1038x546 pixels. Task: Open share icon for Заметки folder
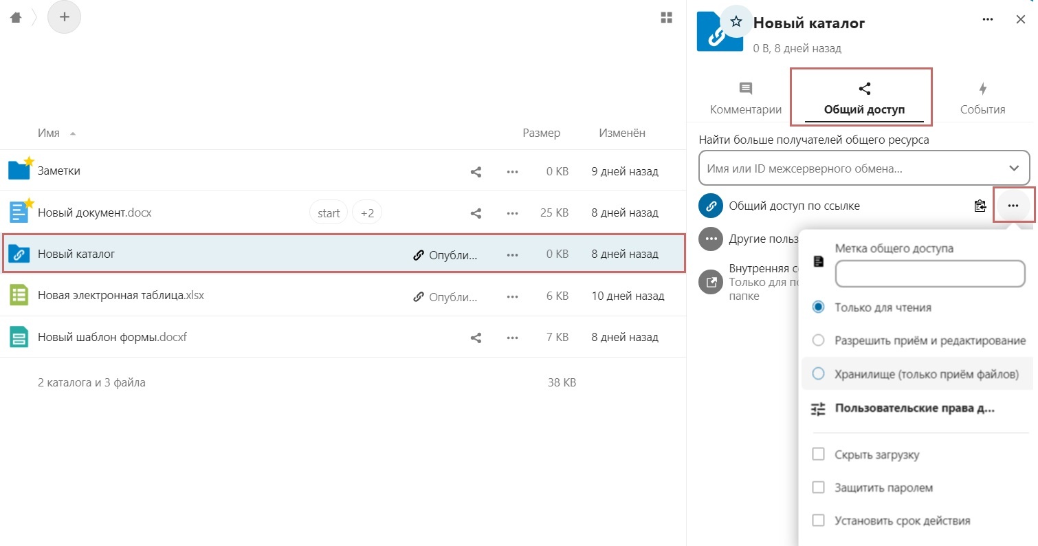[x=476, y=171]
